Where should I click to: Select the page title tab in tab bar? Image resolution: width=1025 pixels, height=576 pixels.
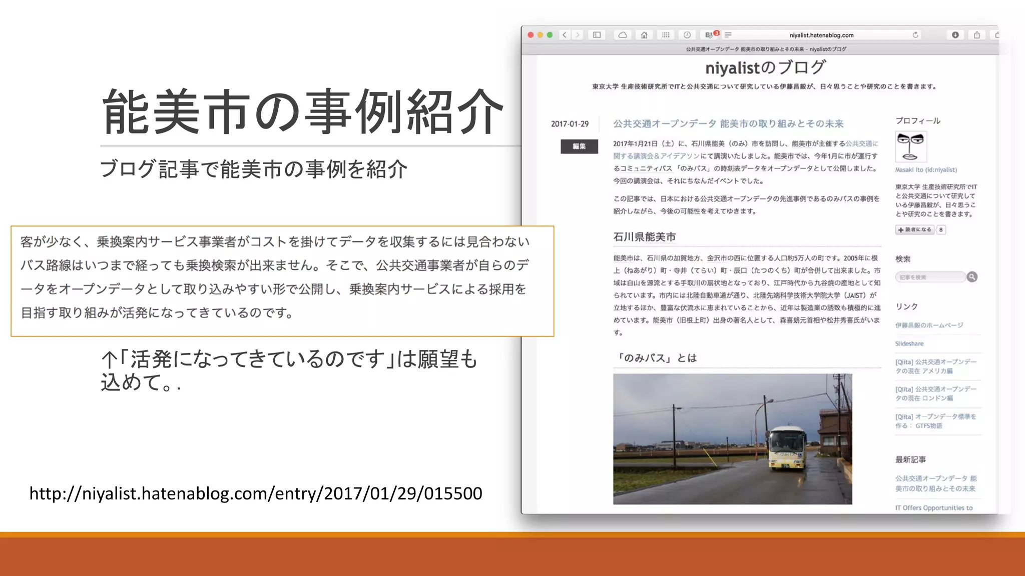coord(766,49)
